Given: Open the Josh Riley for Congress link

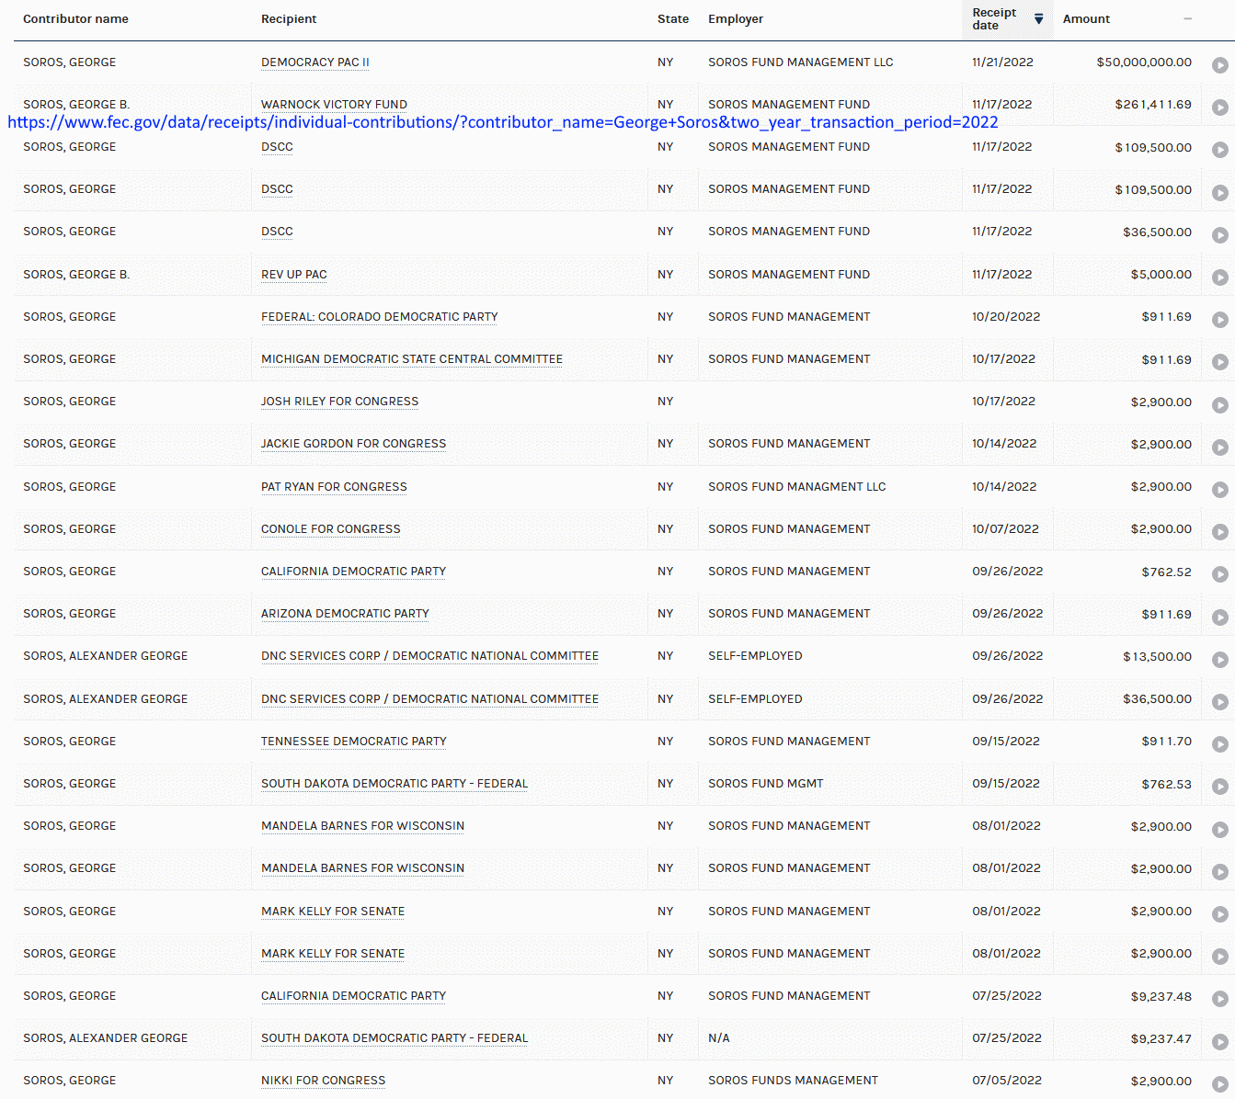Looking at the screenshot, I should [340, 402].
